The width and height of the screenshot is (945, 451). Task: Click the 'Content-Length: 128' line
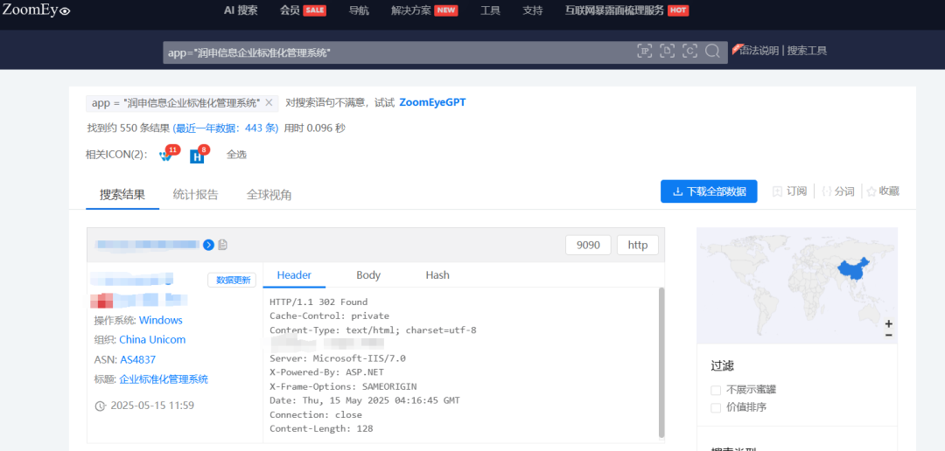tap(321, 429)
